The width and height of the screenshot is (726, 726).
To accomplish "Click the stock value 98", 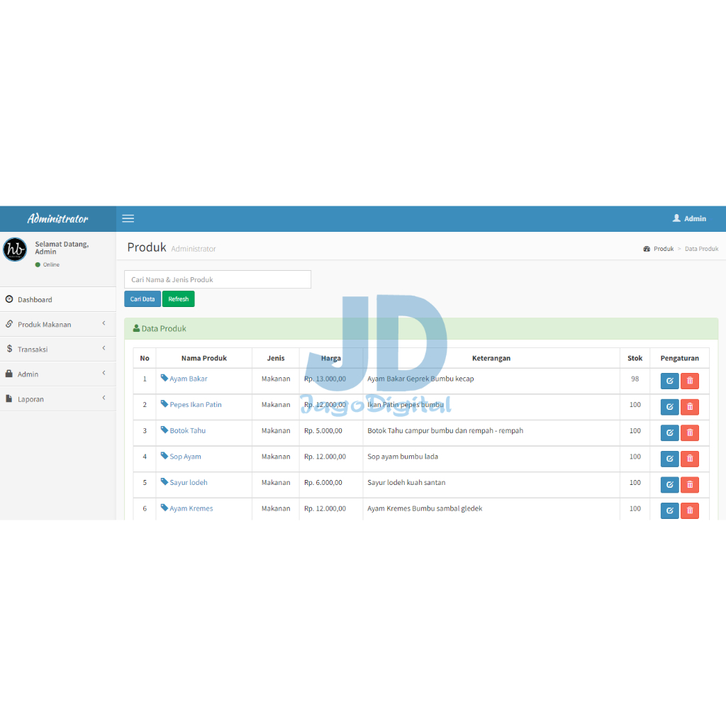I will pyautogui.click(x=635, y=379).
